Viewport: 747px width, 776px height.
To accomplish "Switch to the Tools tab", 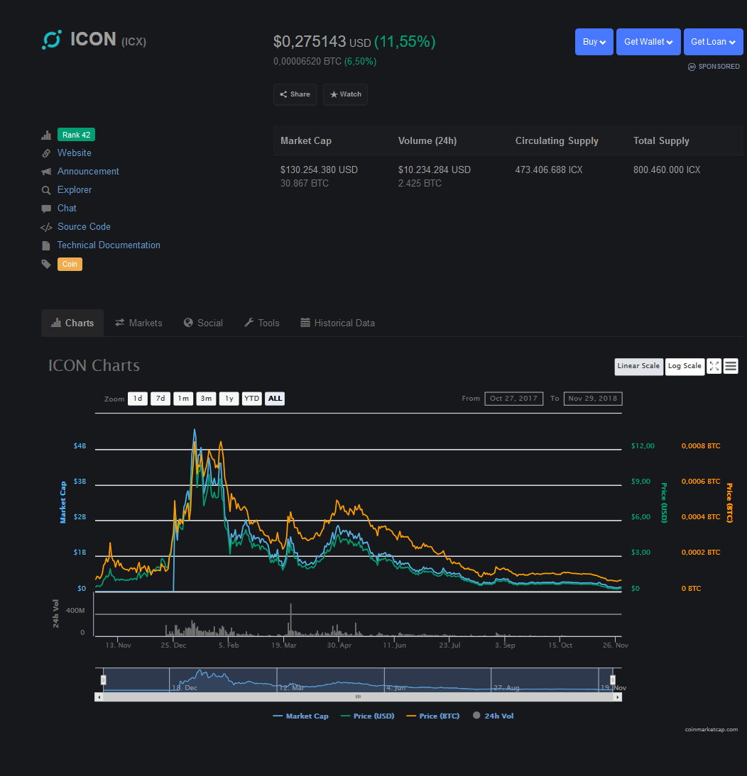I will point(262,323).
